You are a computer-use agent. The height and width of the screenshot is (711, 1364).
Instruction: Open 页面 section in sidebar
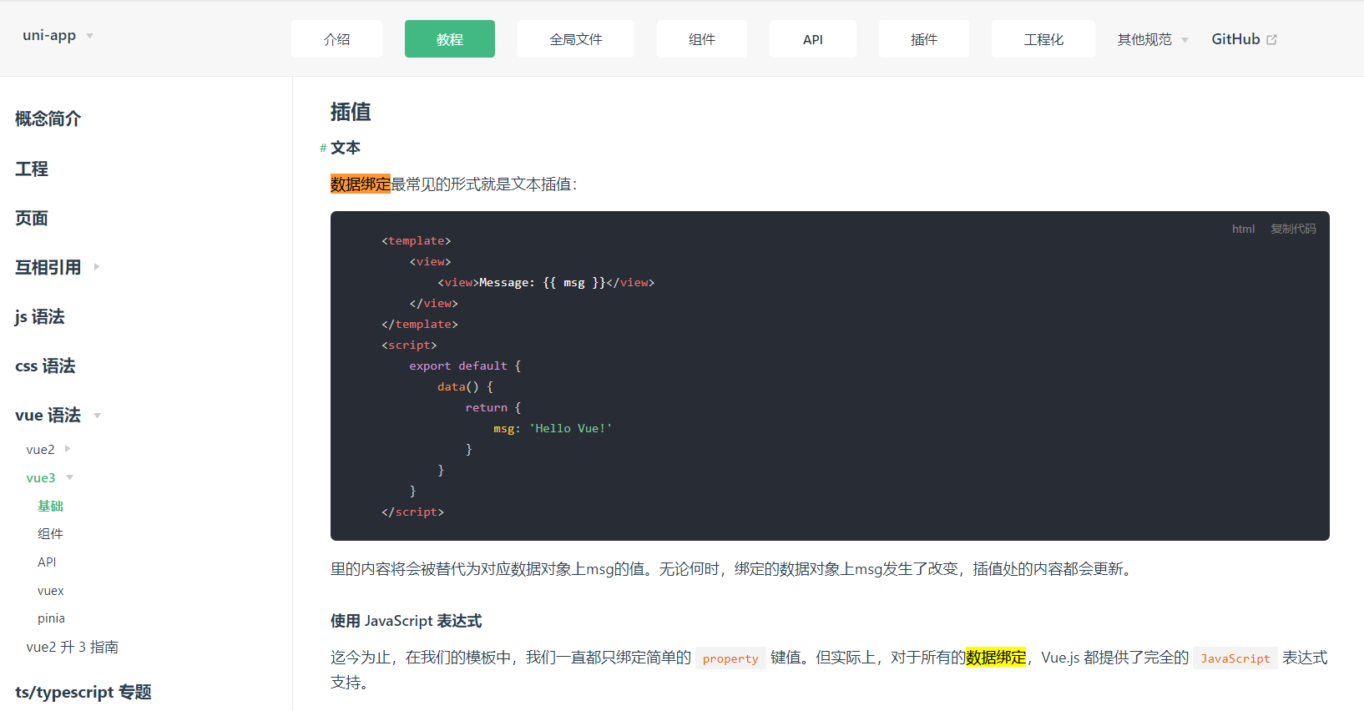point(32,218)
